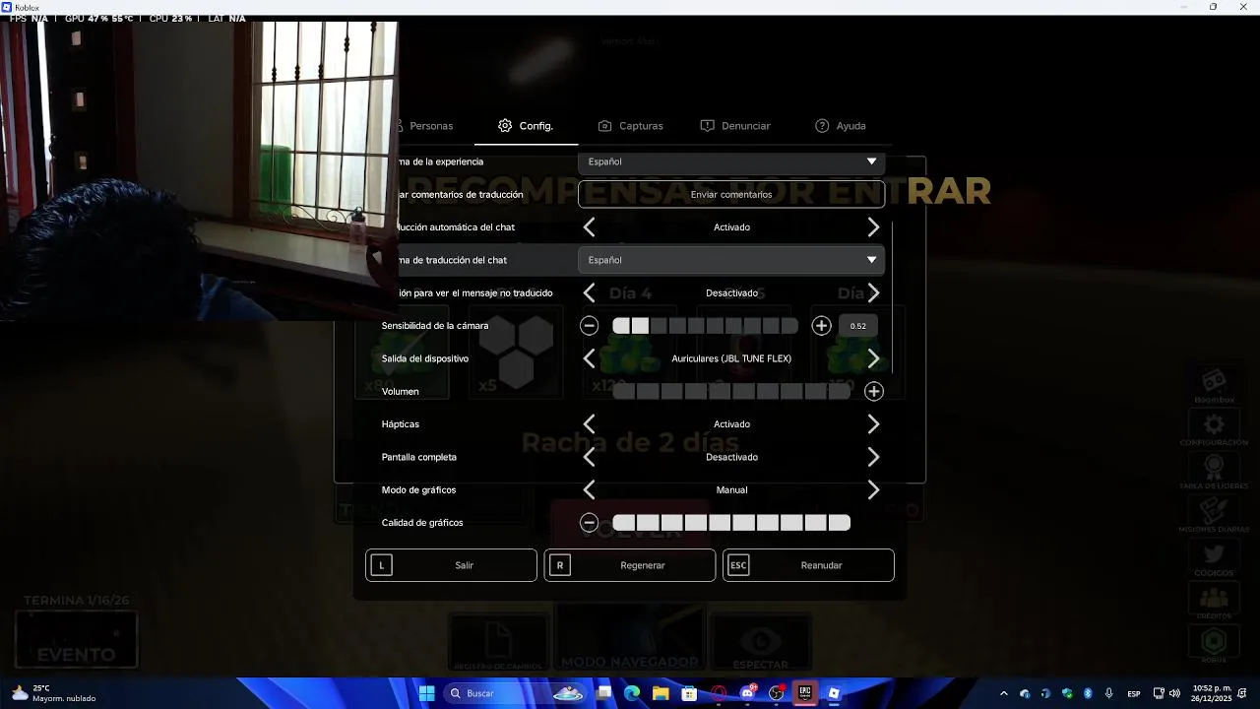
Task: Click the Roblox taskbar icon
Action: (834, 693)
